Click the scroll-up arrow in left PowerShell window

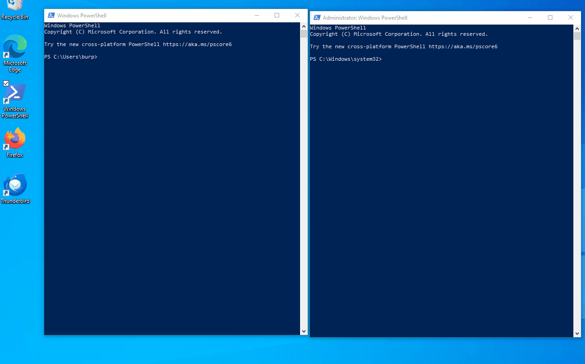(x=304, y=25)
